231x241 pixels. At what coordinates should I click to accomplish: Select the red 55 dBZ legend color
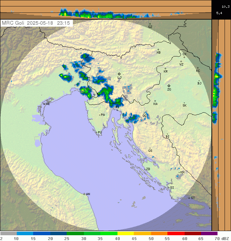point(176,234)
